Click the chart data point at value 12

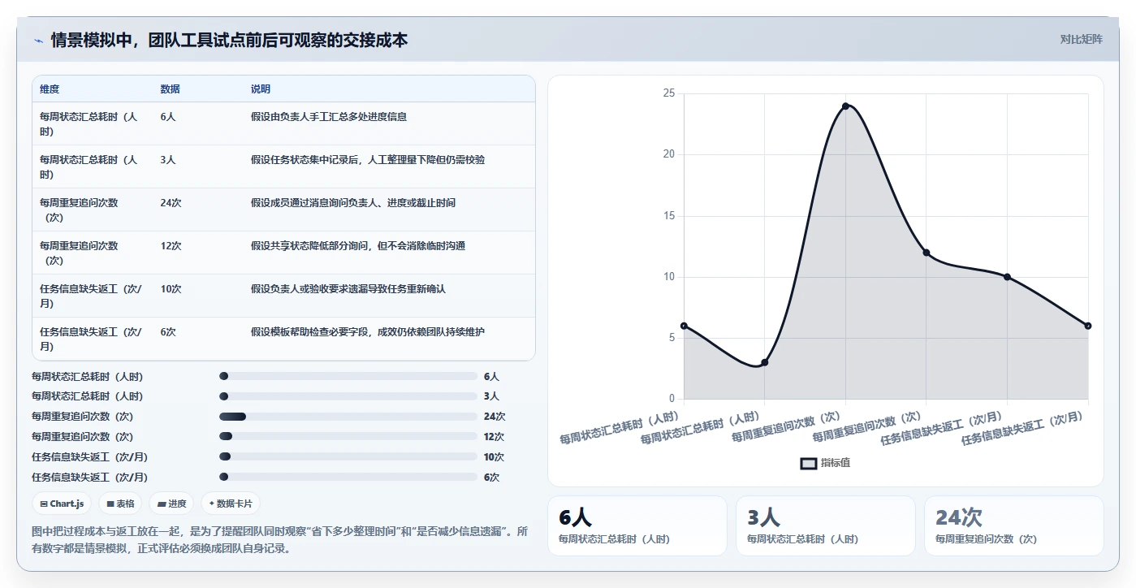pos(927,253)
